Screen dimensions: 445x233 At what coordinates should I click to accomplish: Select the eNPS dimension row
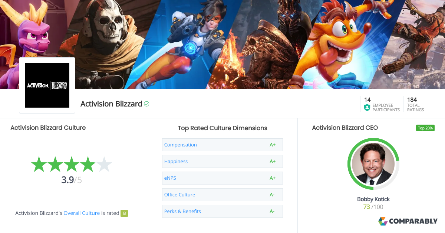(x=222, y=178)
